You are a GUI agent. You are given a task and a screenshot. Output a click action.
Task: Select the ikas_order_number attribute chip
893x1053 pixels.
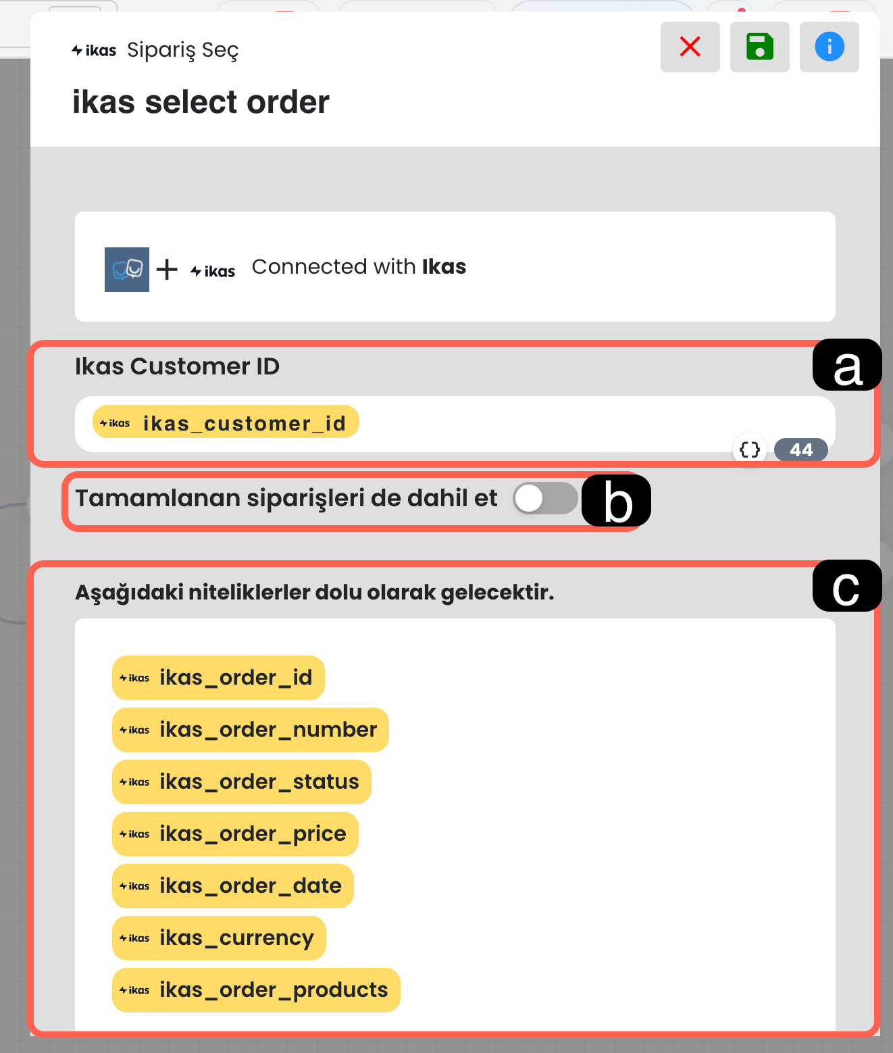[250, 730]
